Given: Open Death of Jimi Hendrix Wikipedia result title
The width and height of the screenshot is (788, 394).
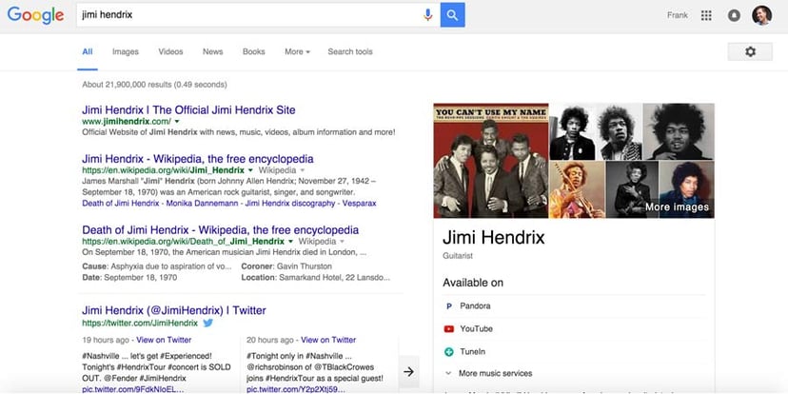Looking at the screenshot, I should [x=220, y=230].
